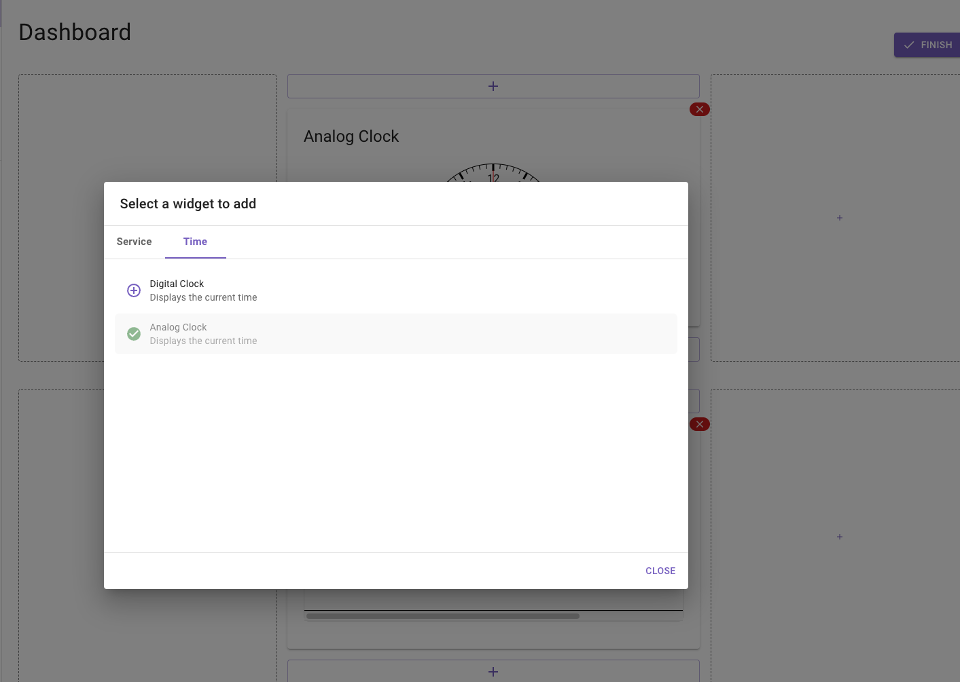This screenshot has width=960, height=682.
Task: Click the "Digital Clock" label in the list
Action: tap(177, 284)
